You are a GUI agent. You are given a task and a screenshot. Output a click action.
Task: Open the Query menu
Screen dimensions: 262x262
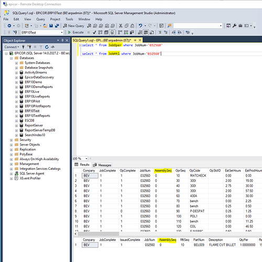pyautogui.click(x=40, y=19)
